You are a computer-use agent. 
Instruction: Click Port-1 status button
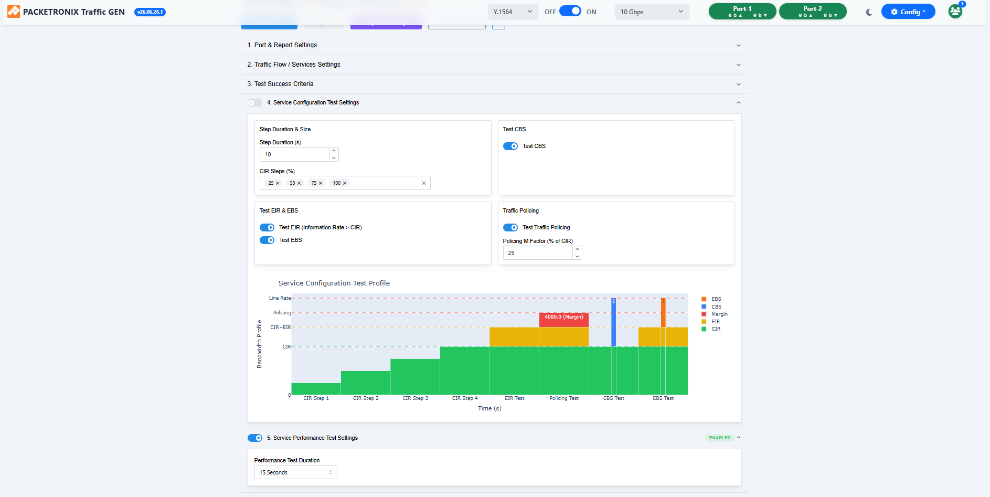click(x=742, y=12)
